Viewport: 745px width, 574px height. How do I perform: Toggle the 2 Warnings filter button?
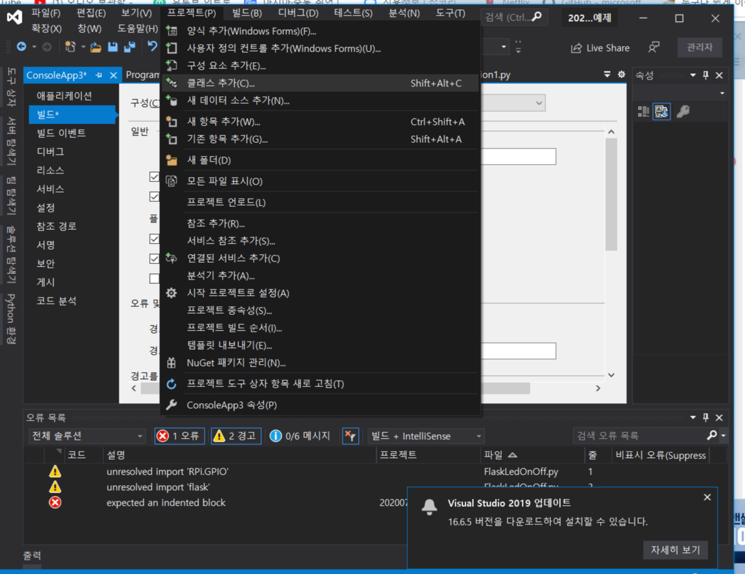tap(236, 436)
